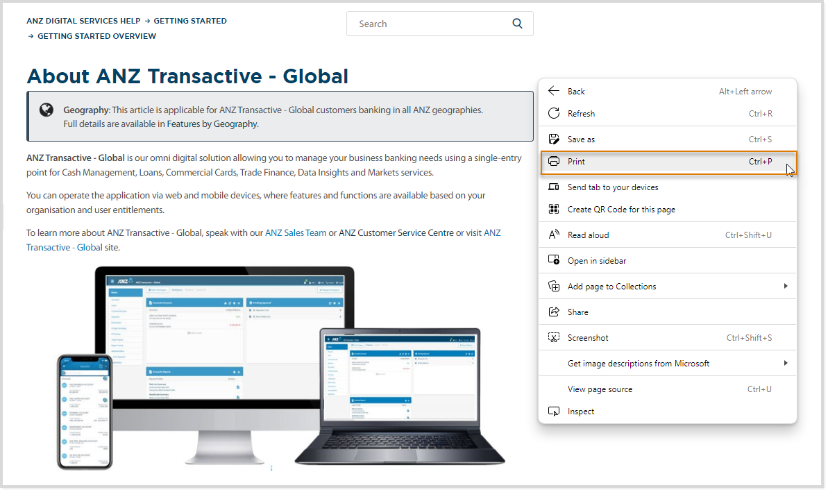Click inside the Search input field
Screen dimensions: 828x492
[430, 24]
